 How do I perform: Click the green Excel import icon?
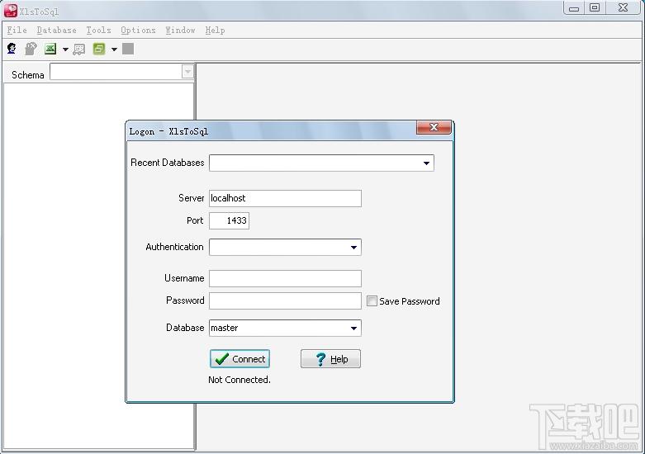coord(50,49)
